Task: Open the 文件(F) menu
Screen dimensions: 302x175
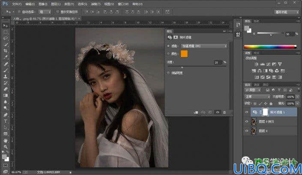Action: pyautogui.click(x=17, y=4)
